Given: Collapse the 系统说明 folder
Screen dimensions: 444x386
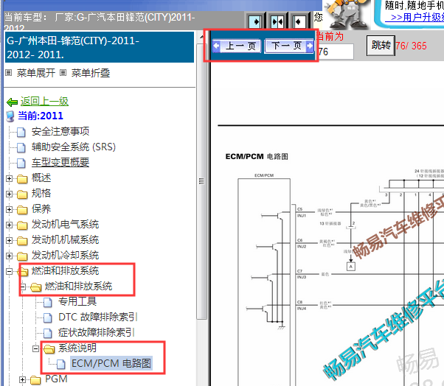Looking at the screenshot, I should coord(35,348).
